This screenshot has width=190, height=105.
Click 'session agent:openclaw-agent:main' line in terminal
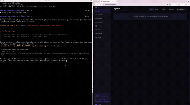pos(15,50)
